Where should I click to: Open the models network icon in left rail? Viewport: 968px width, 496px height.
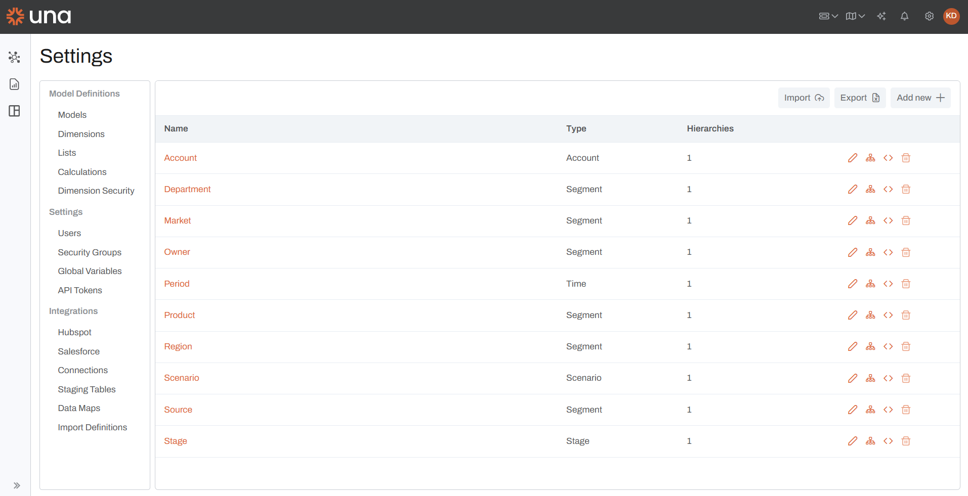tap(14, 57)
